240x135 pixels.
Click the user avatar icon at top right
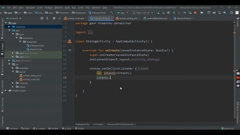(x=237, y=13)
